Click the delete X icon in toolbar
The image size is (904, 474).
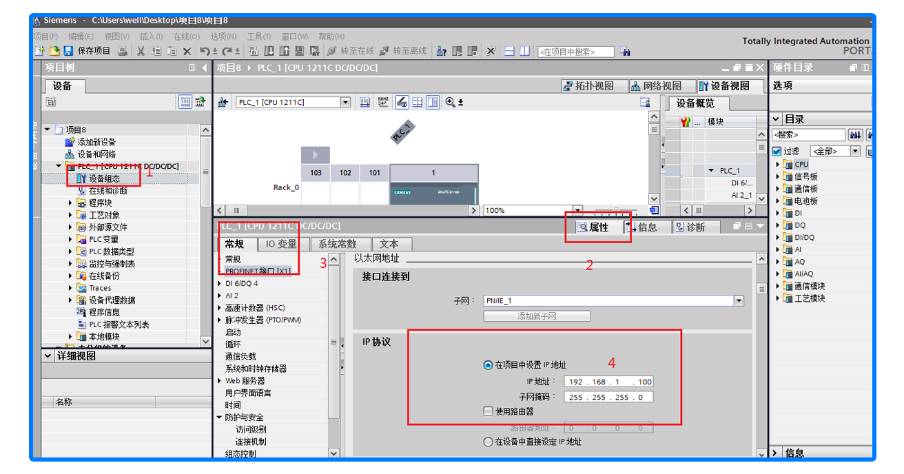(187, 51)
